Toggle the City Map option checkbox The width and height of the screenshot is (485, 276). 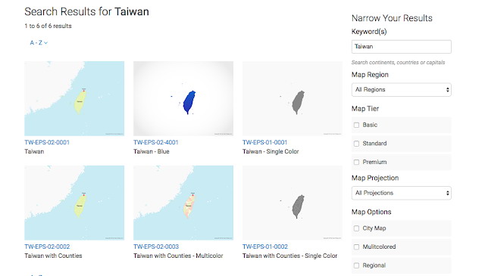tap(356, 228)
